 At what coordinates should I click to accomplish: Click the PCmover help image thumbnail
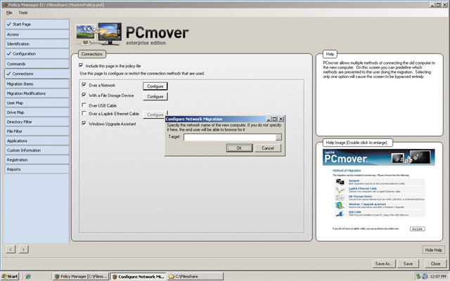pyautogui.click(x=379, y=190)
